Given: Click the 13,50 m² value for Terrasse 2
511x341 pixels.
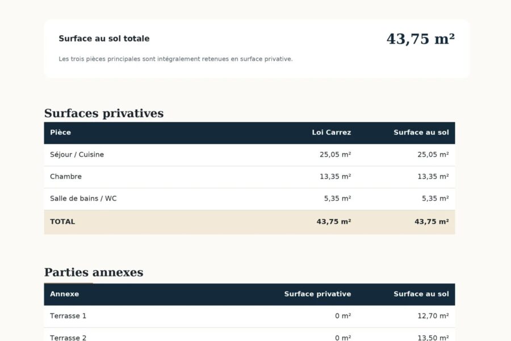Looking at the screenshot, I should point(433,338).
